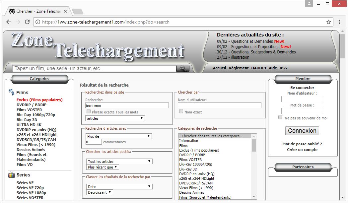
Task: Click the Films category film icon
Action: pos(11,92)
